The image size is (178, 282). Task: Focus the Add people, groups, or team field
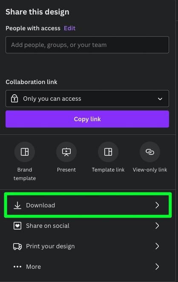pos(87,45)
